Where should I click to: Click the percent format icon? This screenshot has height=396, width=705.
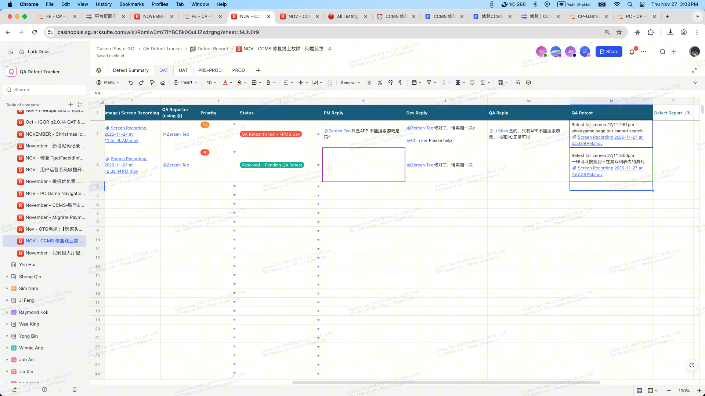(380, 82)
